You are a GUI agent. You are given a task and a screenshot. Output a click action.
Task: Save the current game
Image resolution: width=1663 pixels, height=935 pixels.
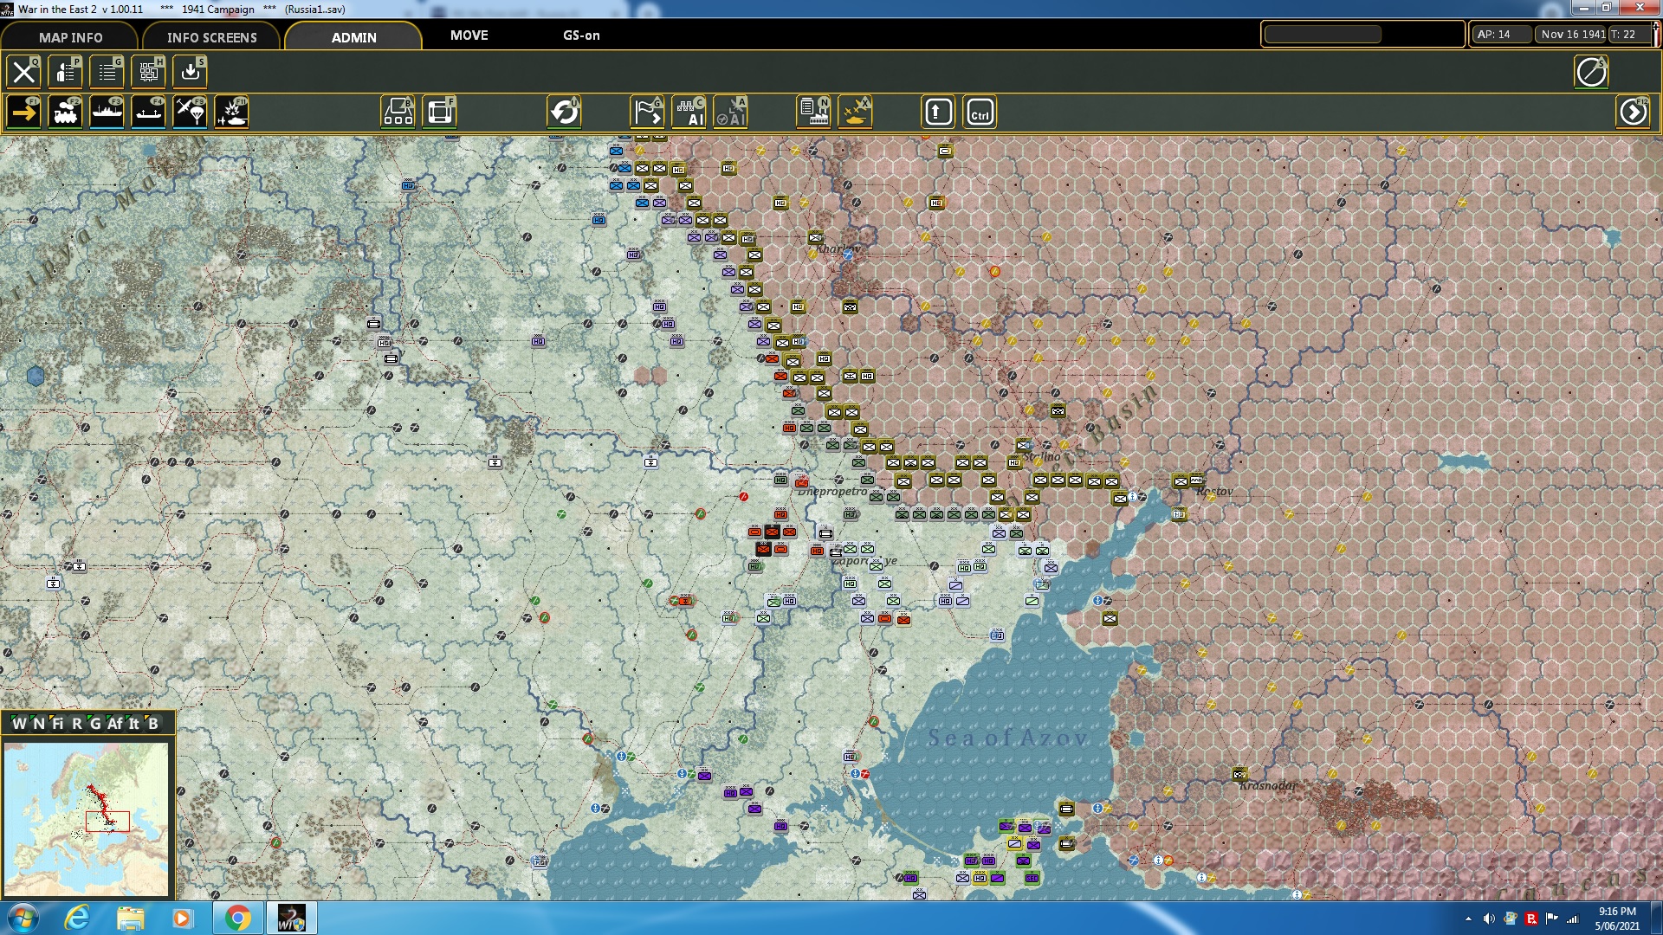pos(190,72)
